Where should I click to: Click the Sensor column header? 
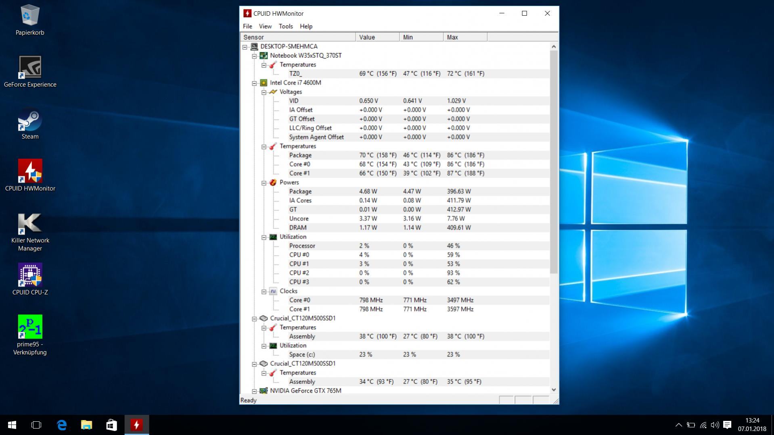[x=298, y=37]
